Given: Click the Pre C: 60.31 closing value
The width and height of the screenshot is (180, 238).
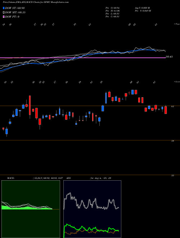Looking at the screenshot, I should pos(112,17).
